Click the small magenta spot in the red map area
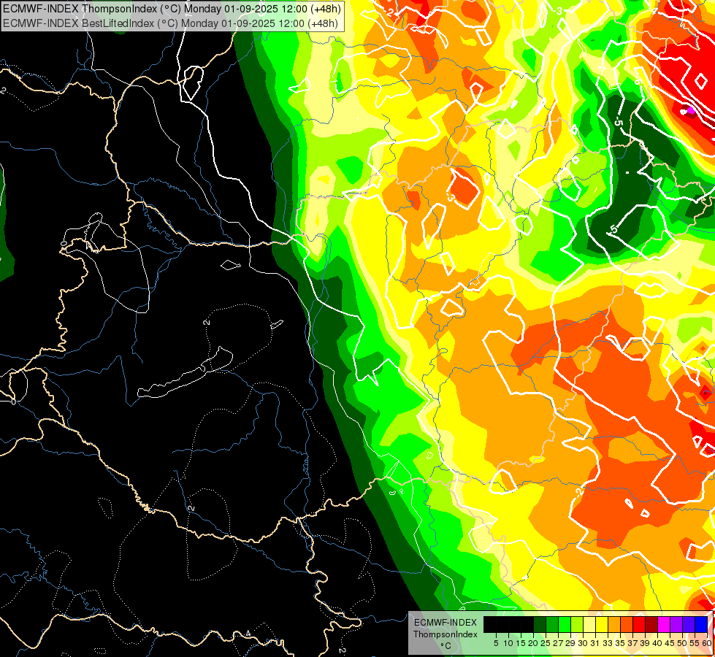This screenshot has height=657, width=715. point(691,109)
